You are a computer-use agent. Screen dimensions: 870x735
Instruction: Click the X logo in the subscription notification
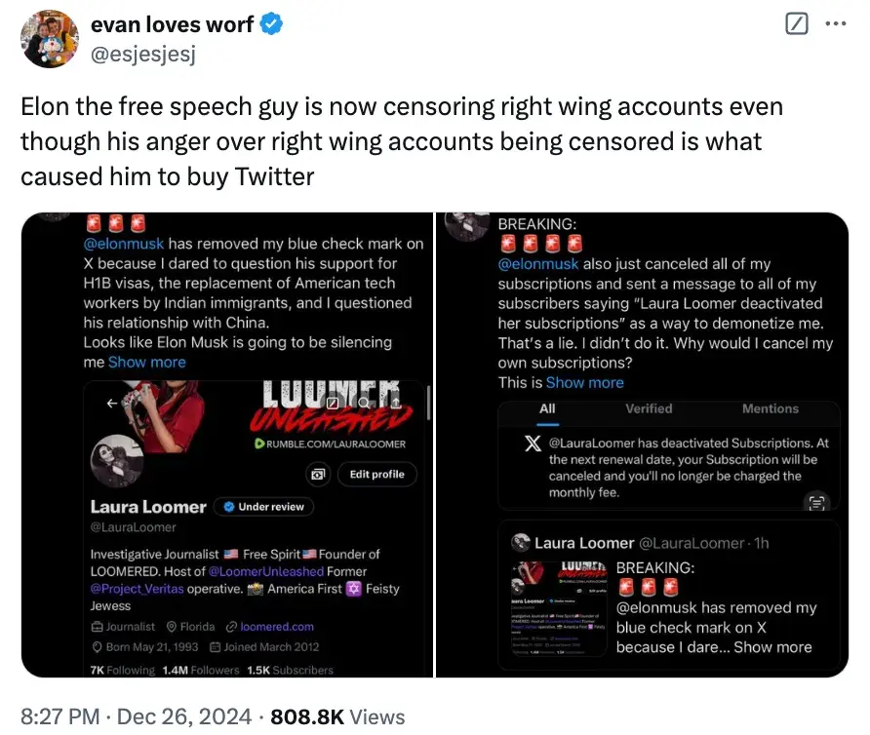pos(533,444)
